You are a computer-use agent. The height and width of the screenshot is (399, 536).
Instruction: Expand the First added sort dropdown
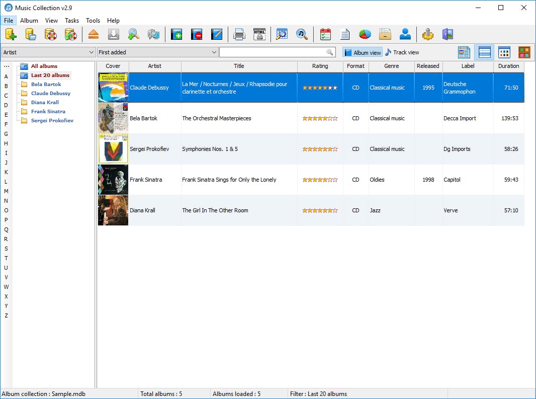157,52
